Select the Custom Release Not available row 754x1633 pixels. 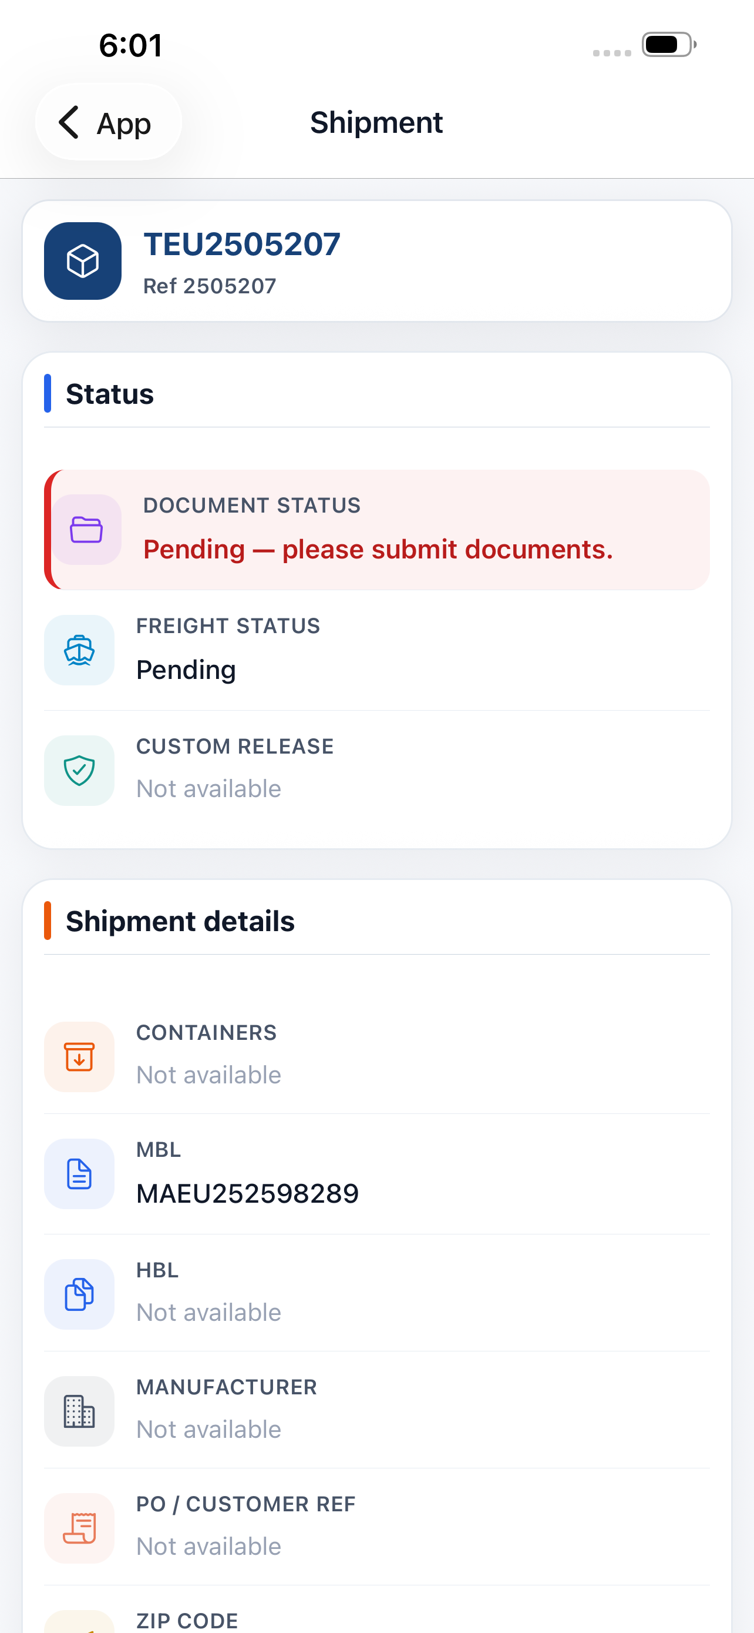pyautogui.click(x=378, y=770)
